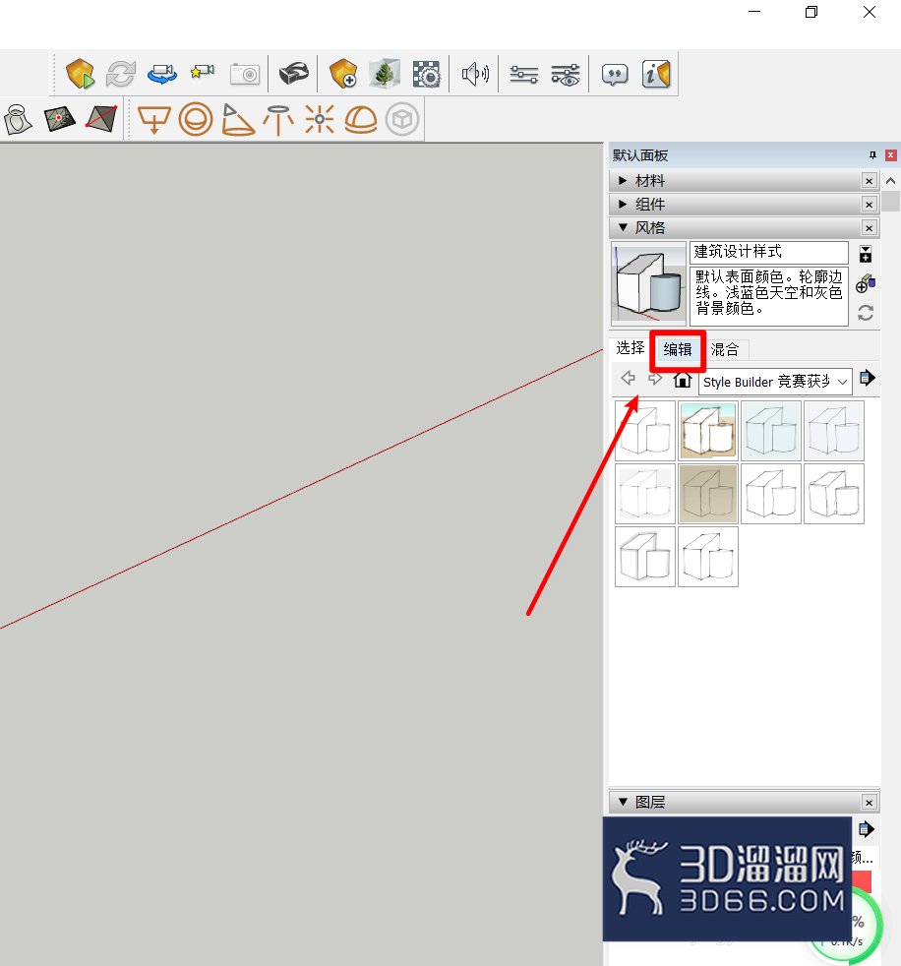The width and height of the screenshot is (901, 966).
Task: Click the 建筑设计样式 style name field
Action: (768, 252)
